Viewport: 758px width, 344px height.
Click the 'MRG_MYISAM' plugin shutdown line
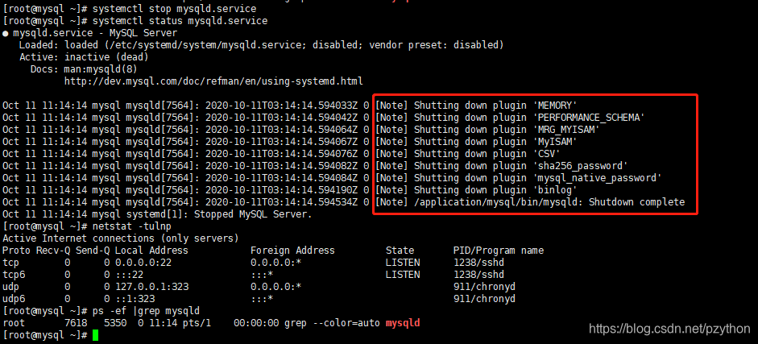click(x=301, y=130)
